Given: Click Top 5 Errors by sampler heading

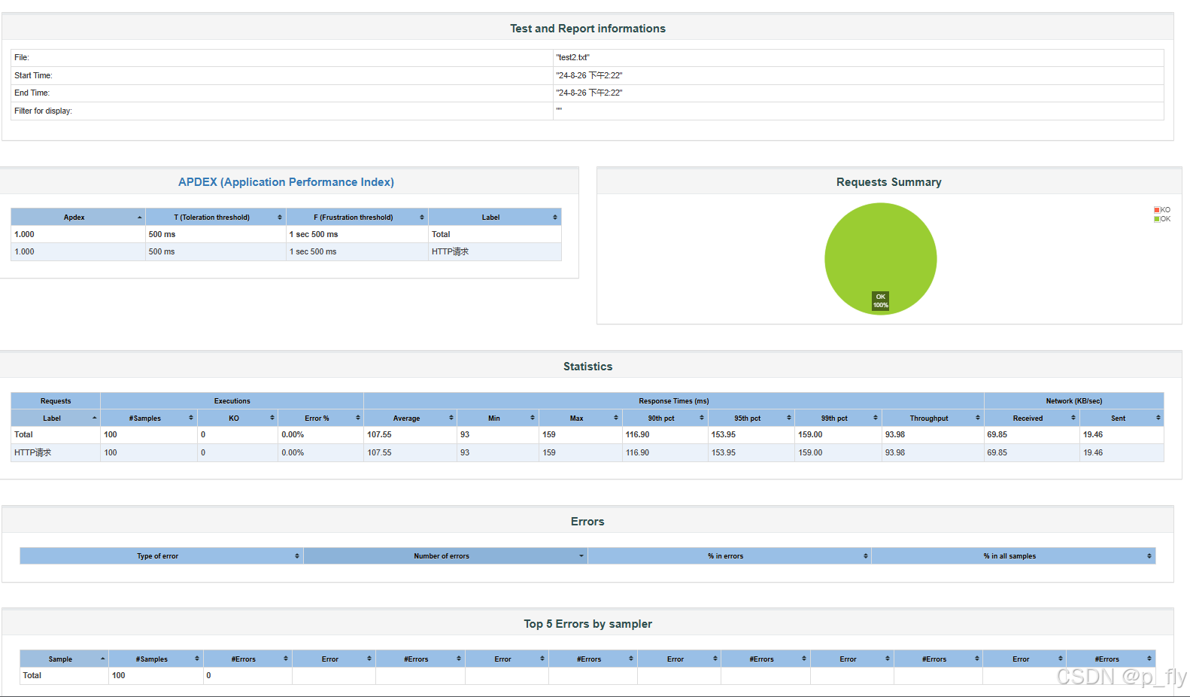Looking at the screenshot, I should tap(587, 624).
